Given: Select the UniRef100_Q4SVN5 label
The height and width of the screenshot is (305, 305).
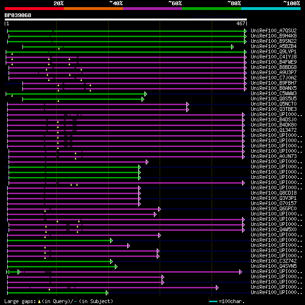Looking at the screenshot, I should tap(274, 266).
